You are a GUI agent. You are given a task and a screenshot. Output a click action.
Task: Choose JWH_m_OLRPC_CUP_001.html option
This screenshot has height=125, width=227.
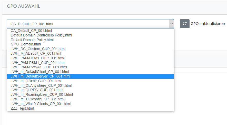37,90
